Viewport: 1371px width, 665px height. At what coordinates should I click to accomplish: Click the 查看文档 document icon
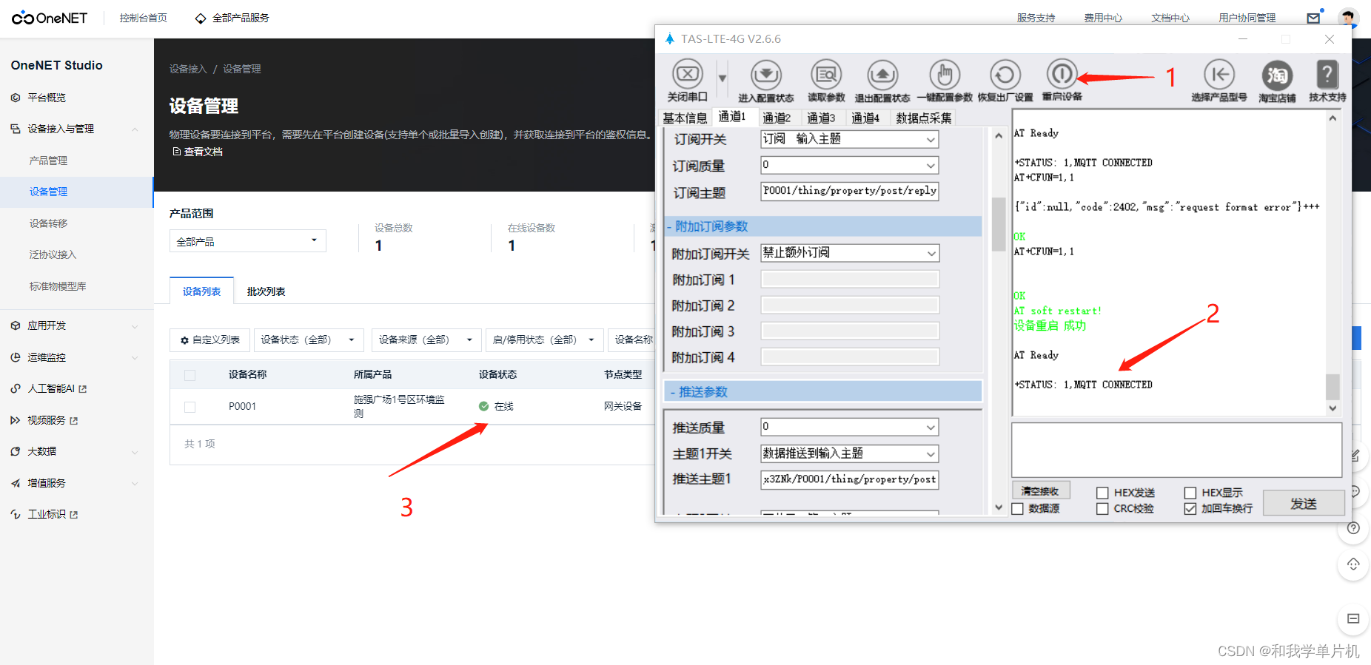click(177, 152)
